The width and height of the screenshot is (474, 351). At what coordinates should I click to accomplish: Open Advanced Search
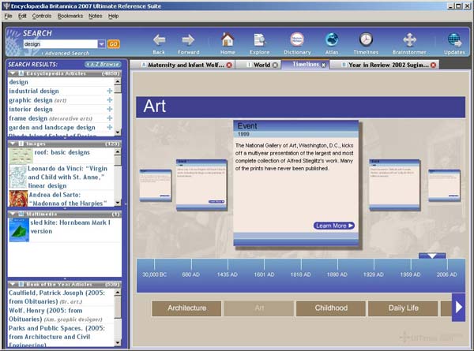click(67, 54)
